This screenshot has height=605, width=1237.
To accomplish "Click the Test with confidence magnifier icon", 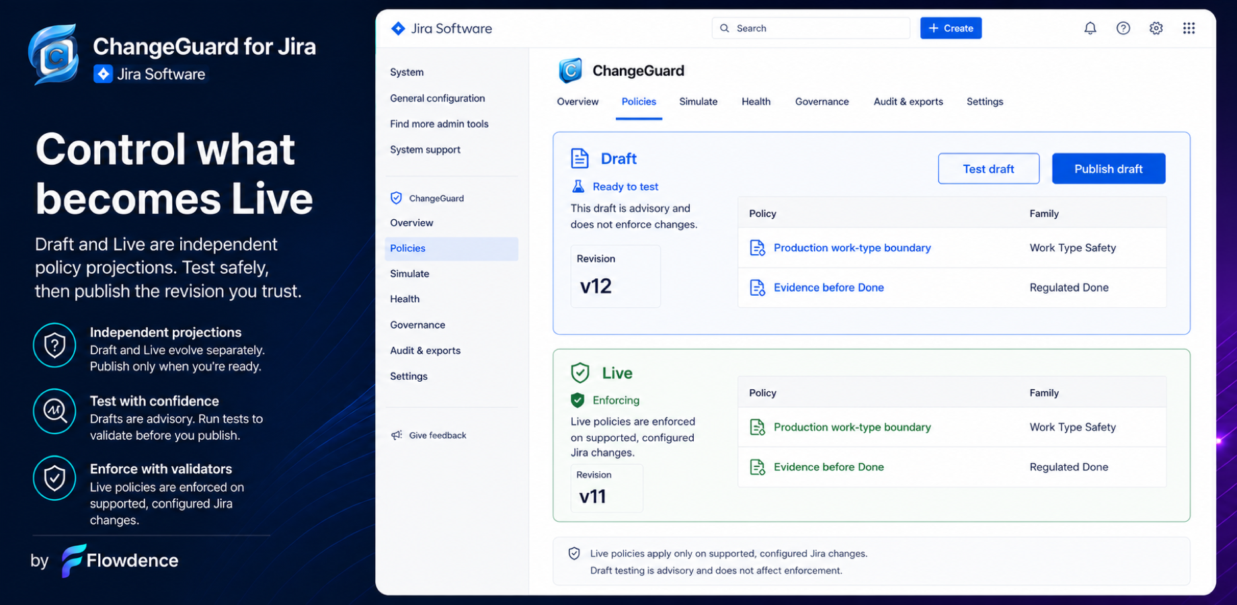I will tap(54, 411).
